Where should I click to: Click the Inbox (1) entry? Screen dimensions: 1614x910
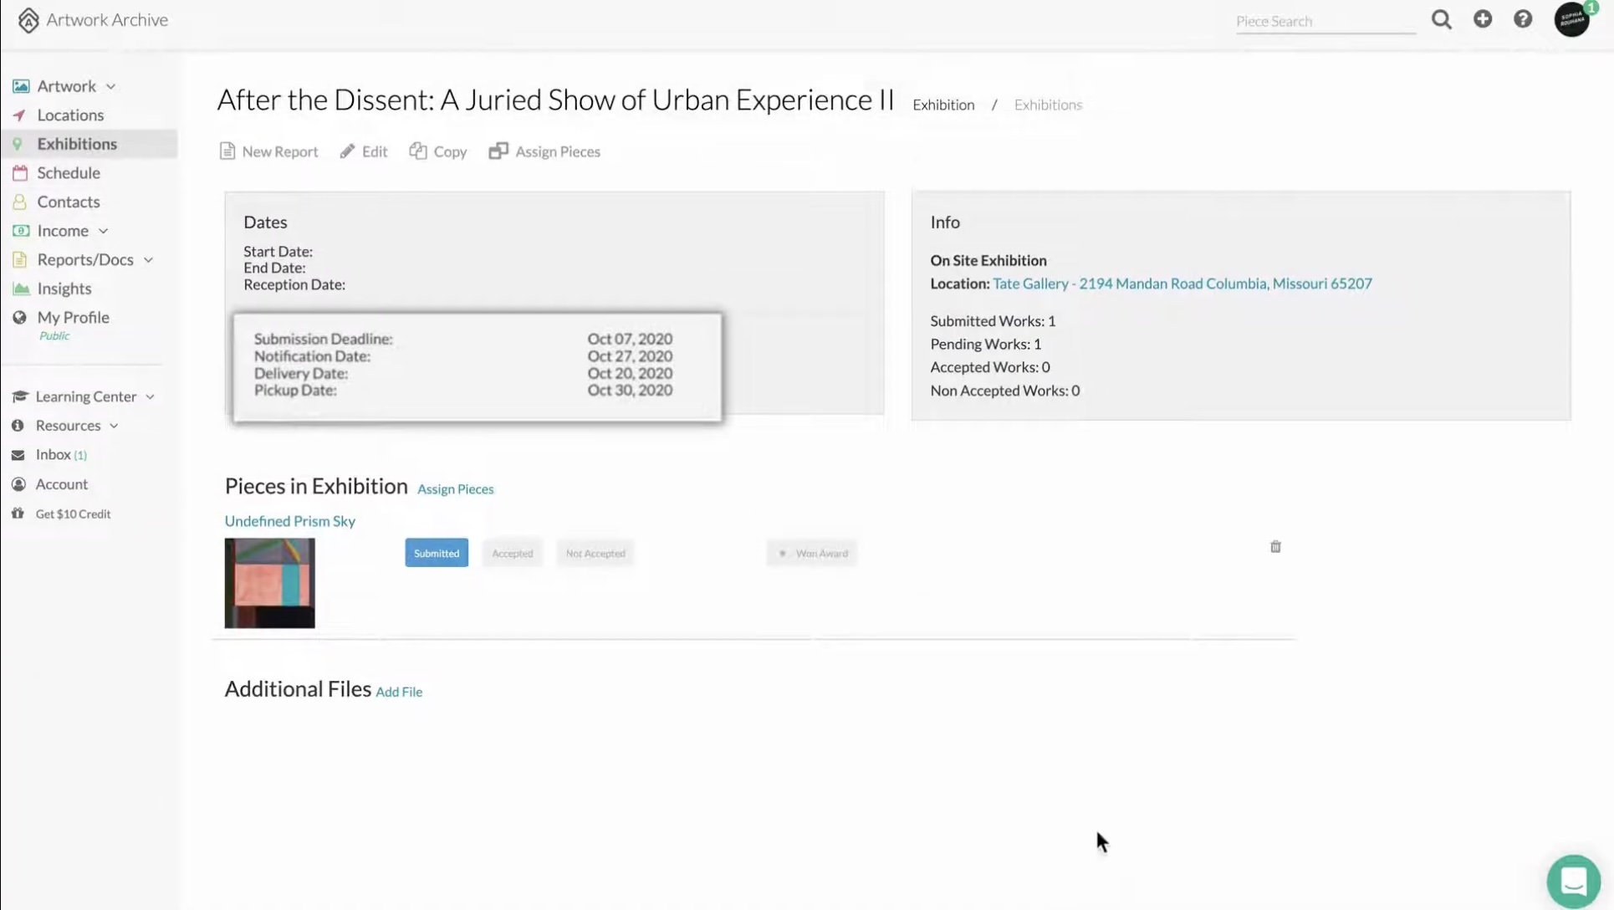[61, 455]
